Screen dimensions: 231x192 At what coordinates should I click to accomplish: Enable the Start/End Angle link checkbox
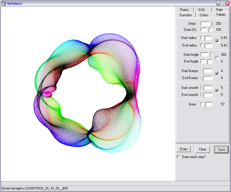217,58
